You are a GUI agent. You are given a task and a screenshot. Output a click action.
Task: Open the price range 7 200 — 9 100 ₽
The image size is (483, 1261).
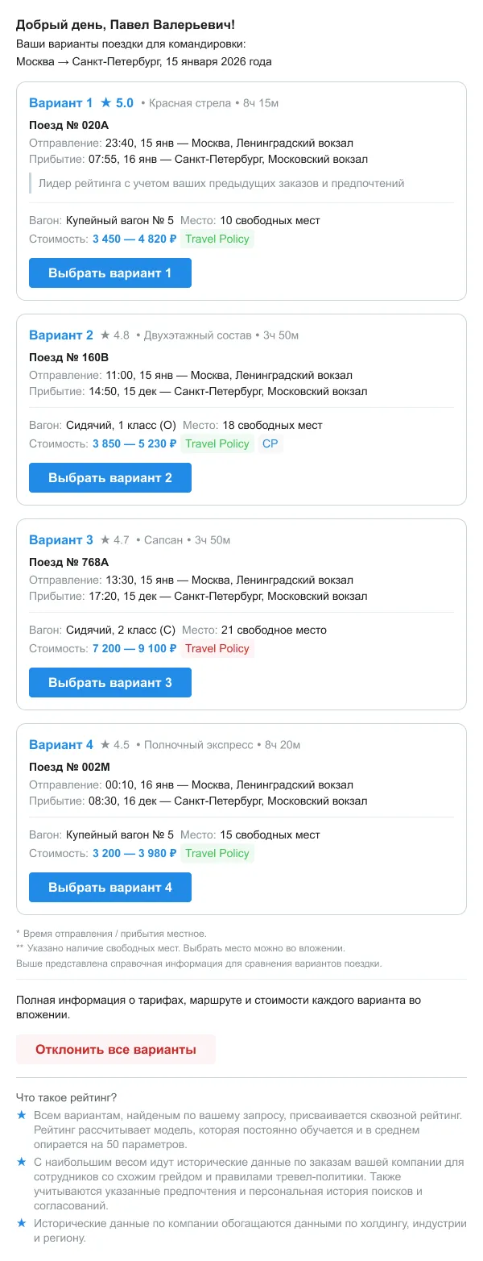[x=133, y=647]
